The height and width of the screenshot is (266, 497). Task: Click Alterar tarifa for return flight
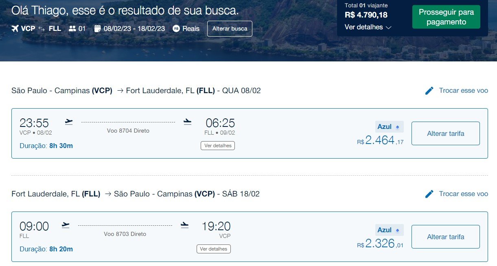pos(446,237)
